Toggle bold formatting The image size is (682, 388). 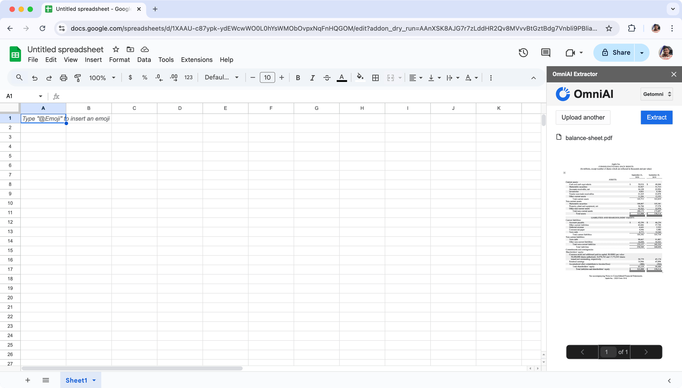pos(298,77)
